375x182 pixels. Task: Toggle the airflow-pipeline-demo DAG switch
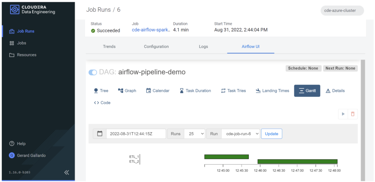point(93,72)
